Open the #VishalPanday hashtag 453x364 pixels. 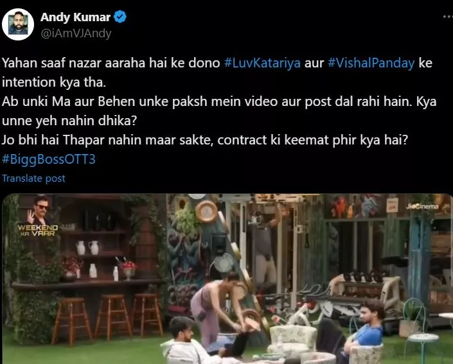(x=371, y=63)
